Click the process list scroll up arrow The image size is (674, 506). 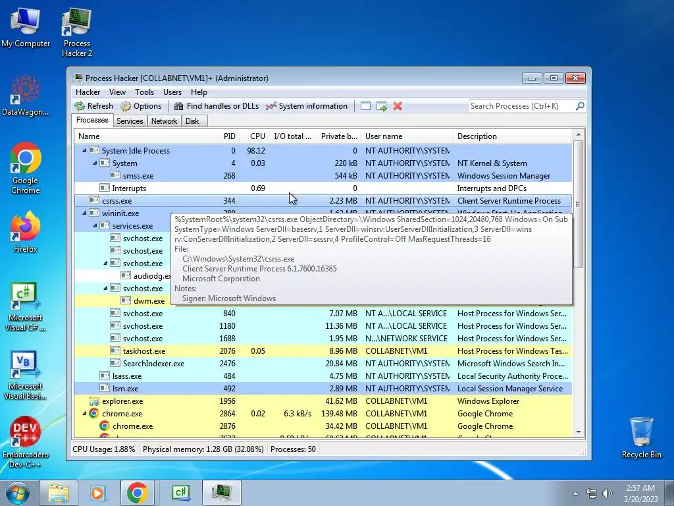coord(579,135)
